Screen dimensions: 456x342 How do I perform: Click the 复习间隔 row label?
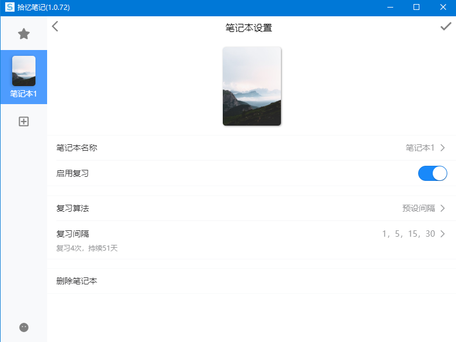[72, 234]
